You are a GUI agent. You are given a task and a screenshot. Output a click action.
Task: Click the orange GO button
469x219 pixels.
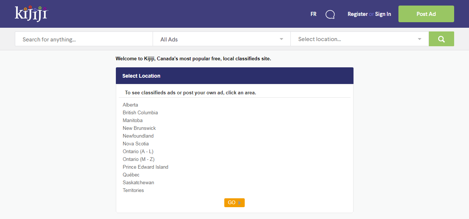234,203
